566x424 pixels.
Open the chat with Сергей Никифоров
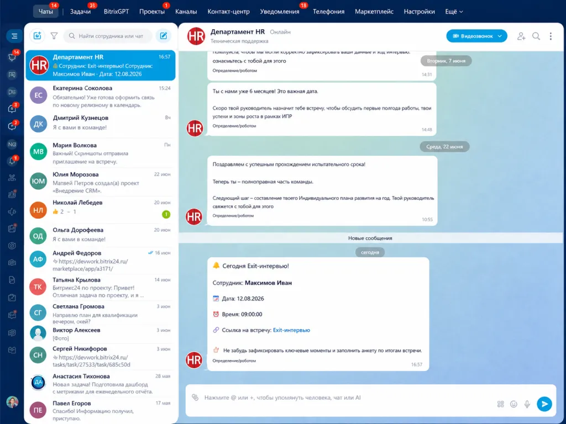(101, 356)
